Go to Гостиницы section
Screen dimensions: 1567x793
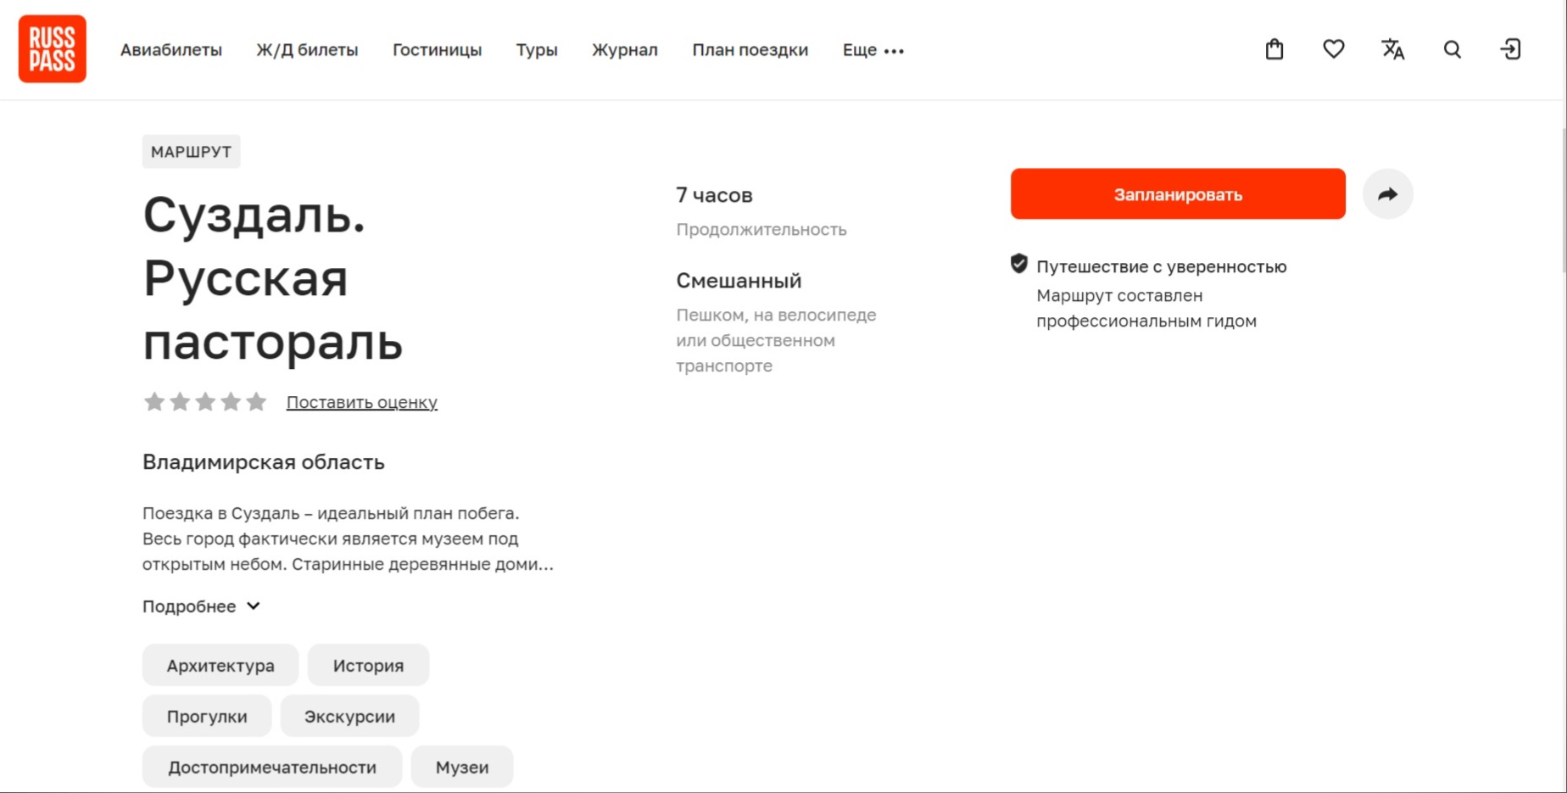pos(437,50)
